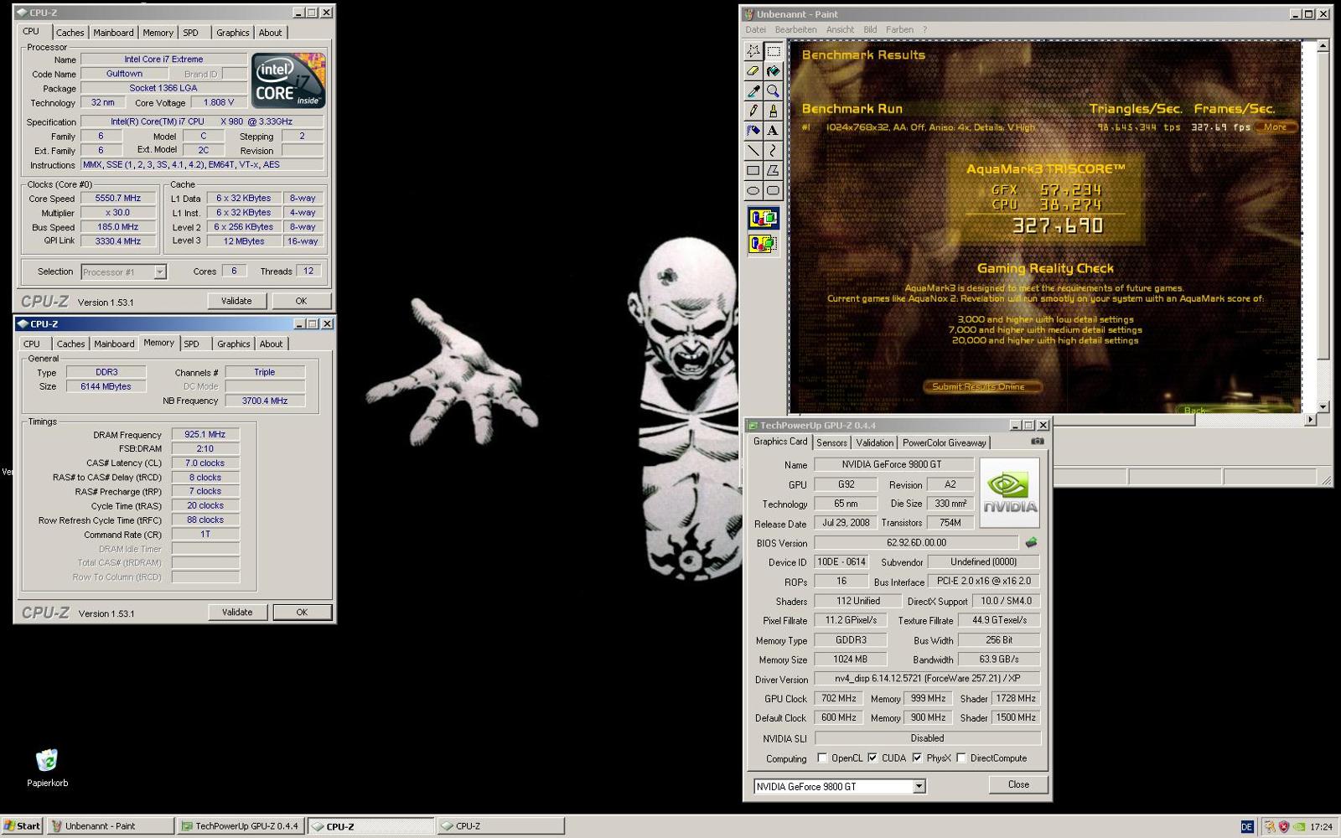Open Graphics tab in memory CPU-Z window

tap(233, 344)
